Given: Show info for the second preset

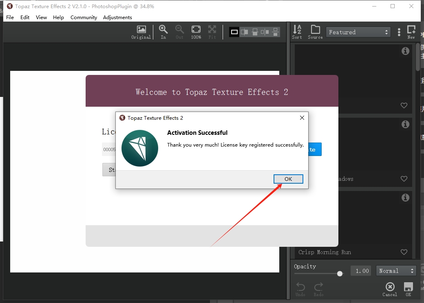Looking at the screenshot, I should click(405, 124).
